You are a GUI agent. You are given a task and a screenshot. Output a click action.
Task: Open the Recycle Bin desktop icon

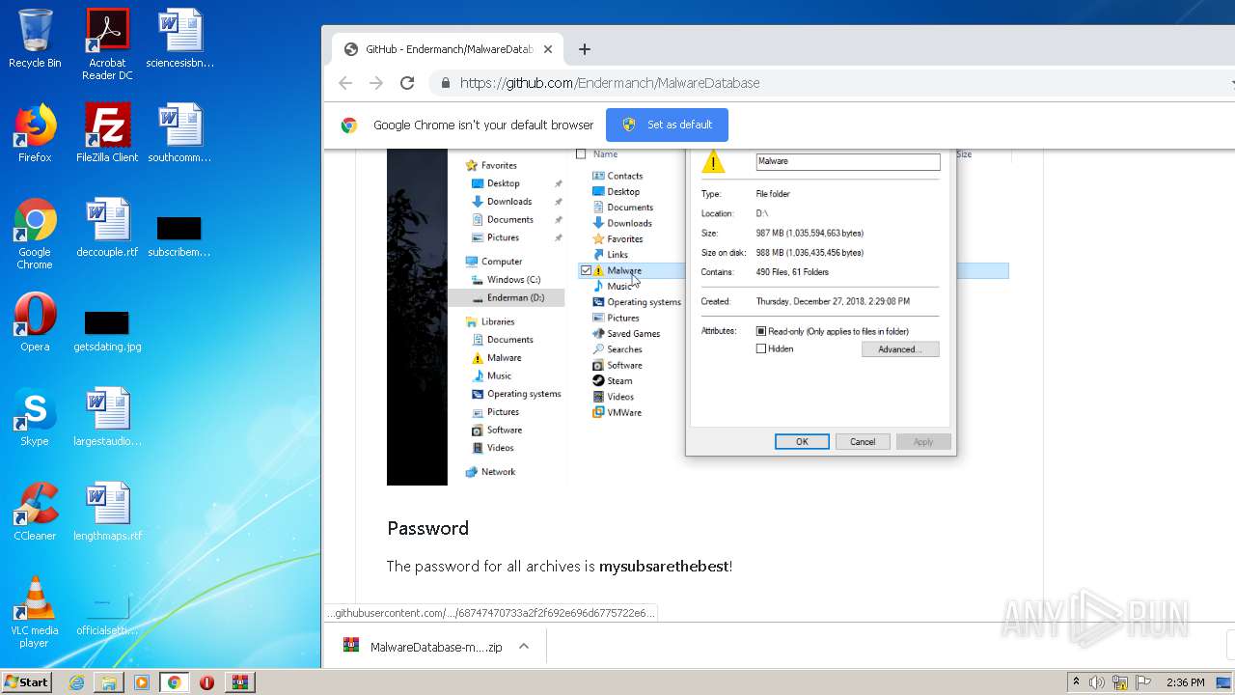[35, 39]
